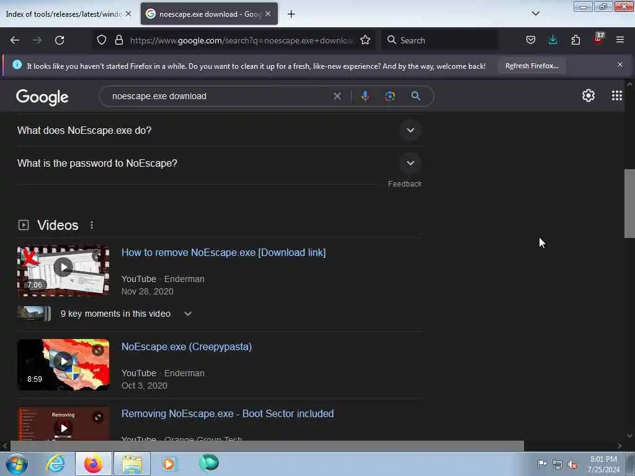Screen dimensions: 635x476
Task: List all tabs dropdown arrow
Action: coord(535,14)
